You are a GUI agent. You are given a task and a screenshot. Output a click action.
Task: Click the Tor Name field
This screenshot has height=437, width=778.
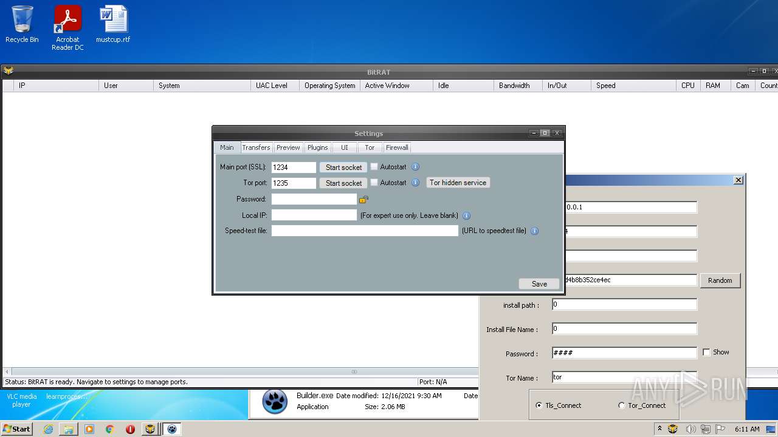[624, 378]
